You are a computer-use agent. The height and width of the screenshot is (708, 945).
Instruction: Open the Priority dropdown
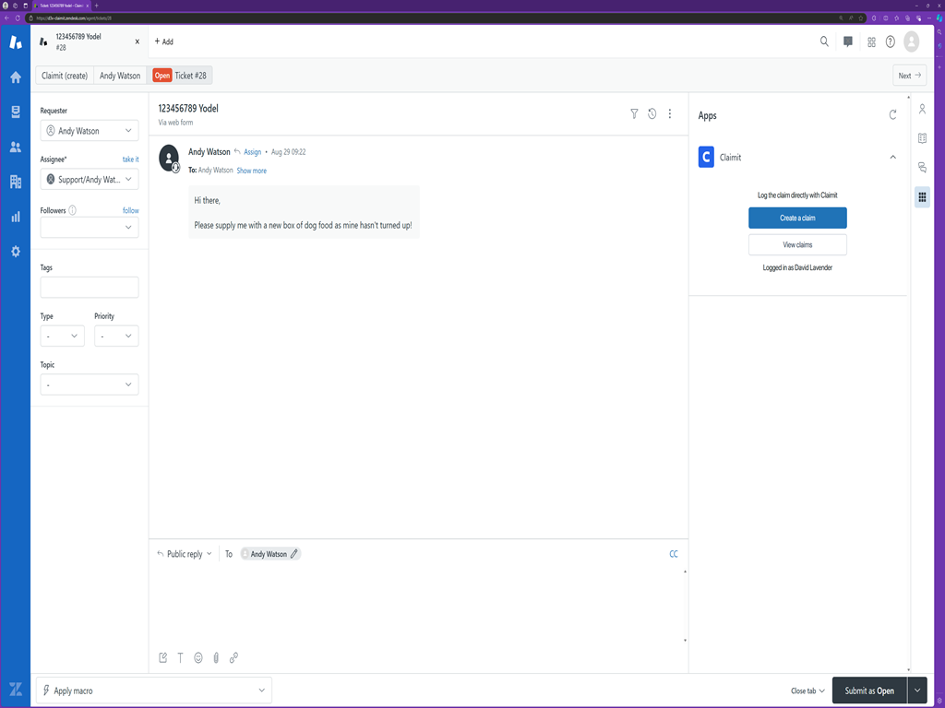coord(116,336)
